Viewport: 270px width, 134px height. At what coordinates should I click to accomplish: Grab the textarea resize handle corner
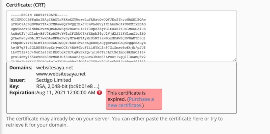point(235,60)
